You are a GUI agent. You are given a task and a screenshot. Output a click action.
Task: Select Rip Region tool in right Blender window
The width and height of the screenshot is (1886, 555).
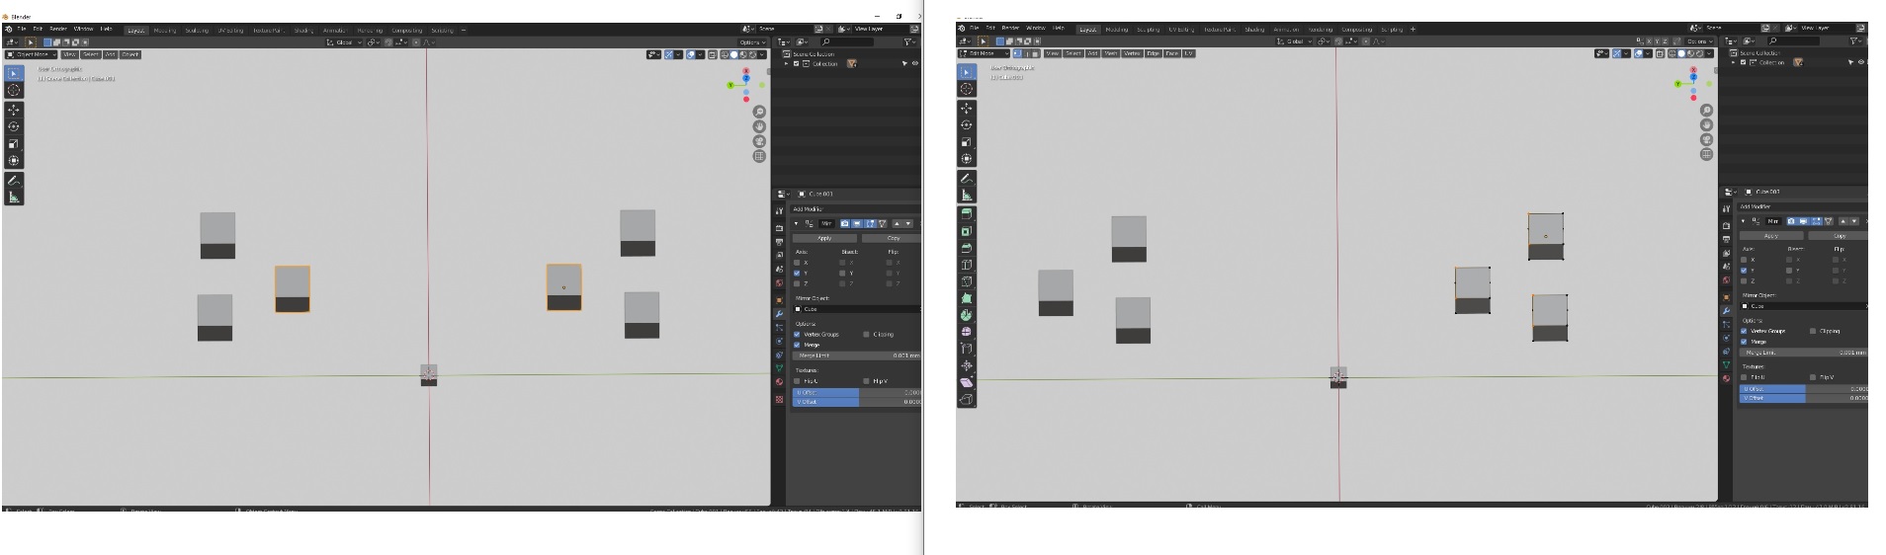coord(967,399)
